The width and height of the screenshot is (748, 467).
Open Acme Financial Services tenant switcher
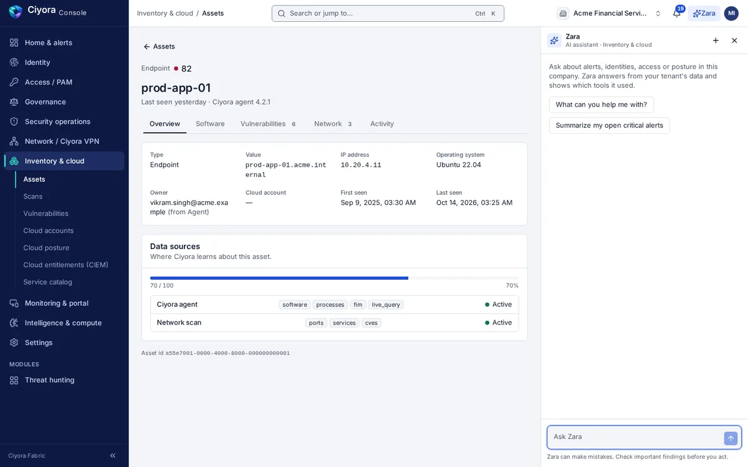[610, 13]
